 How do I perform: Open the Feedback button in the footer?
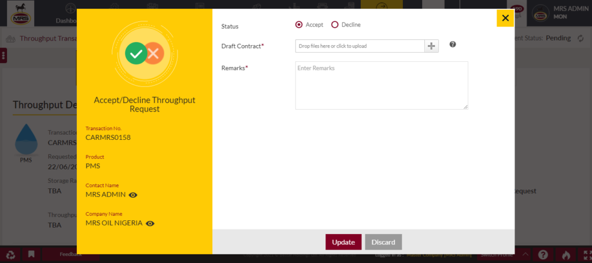(x=71, y=255)
